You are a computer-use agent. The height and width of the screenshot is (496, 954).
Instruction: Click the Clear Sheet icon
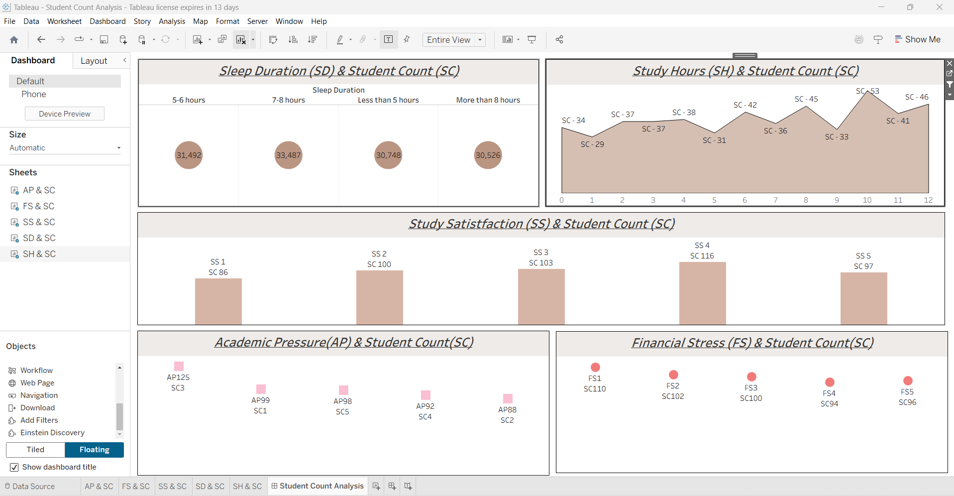(x=241, y=40)
